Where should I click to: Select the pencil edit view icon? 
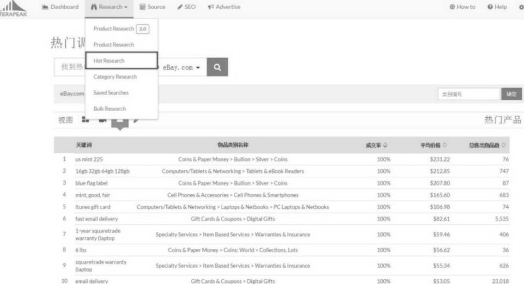point(137,120)
